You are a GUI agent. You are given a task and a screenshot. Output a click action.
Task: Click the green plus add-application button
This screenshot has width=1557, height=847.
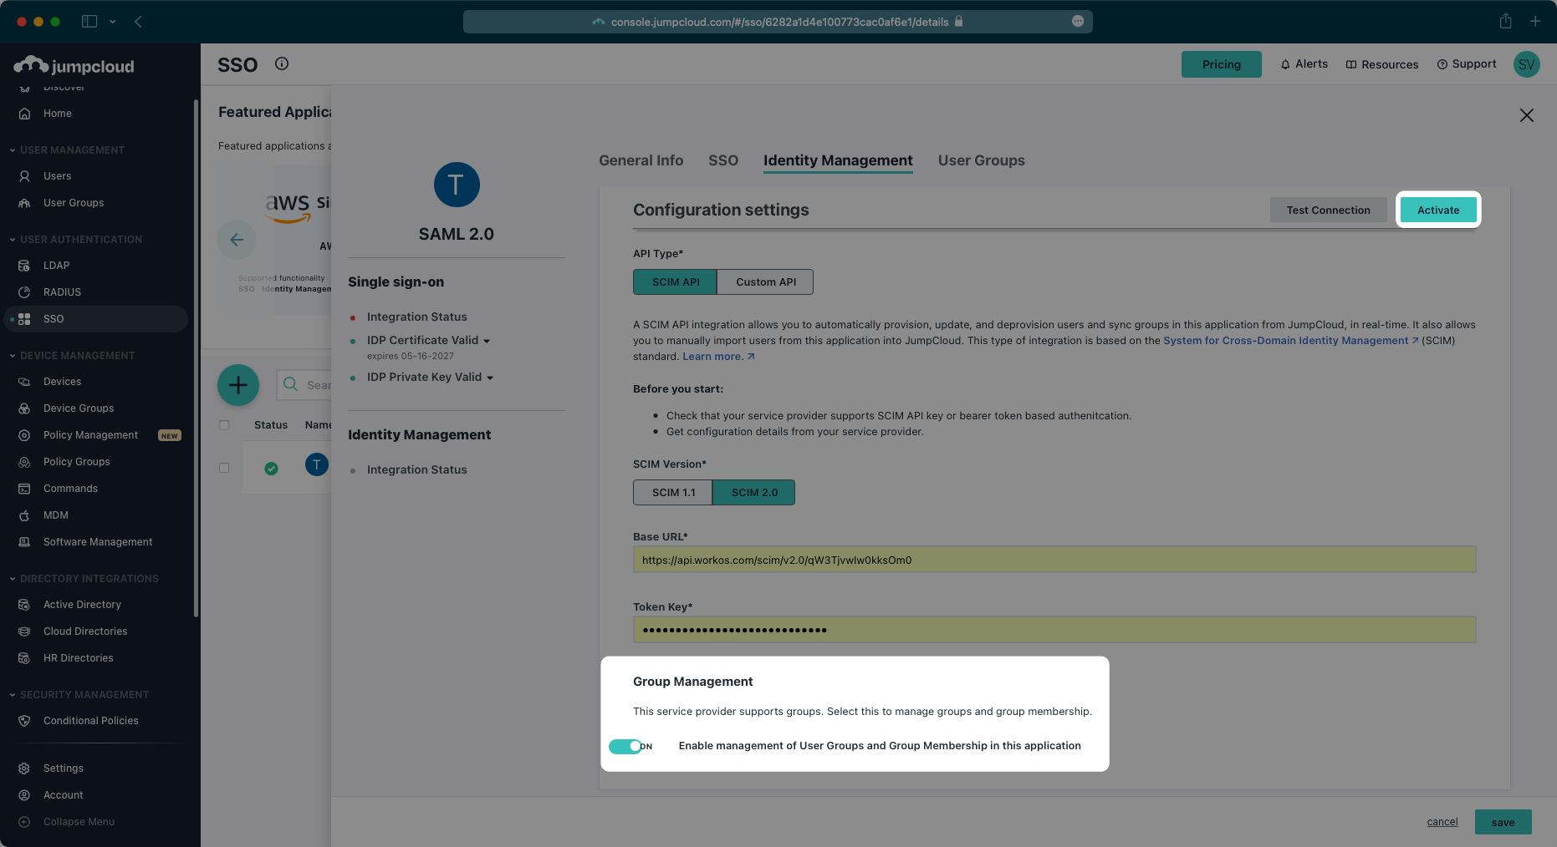click(x=237, y=385)
